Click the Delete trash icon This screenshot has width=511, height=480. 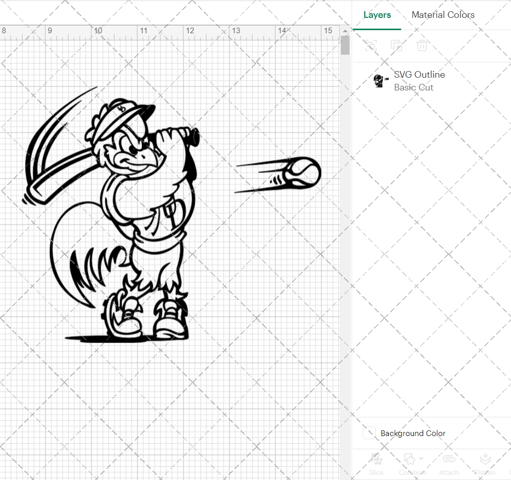point(422,45)
